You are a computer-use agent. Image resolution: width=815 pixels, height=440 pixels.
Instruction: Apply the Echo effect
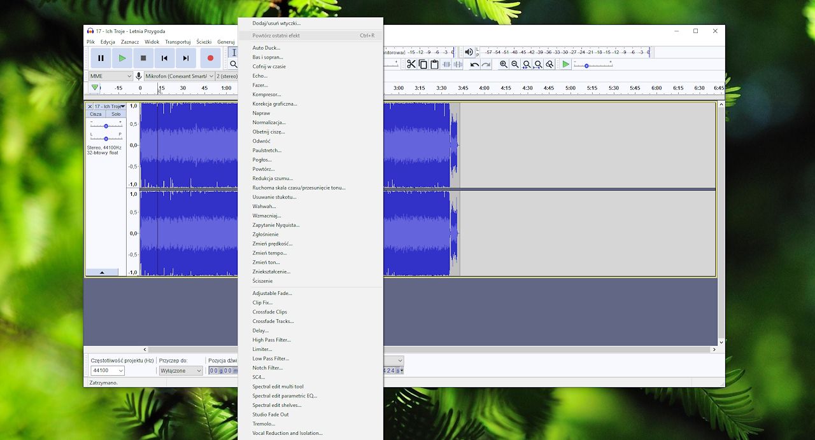tap(260, 76)
